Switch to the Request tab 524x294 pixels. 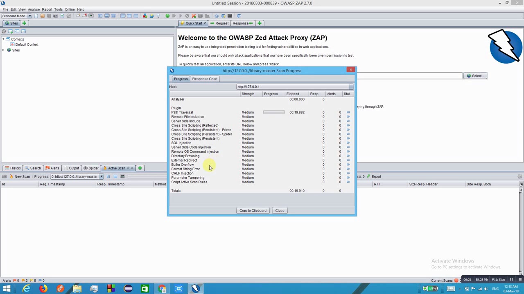[219, 23]
